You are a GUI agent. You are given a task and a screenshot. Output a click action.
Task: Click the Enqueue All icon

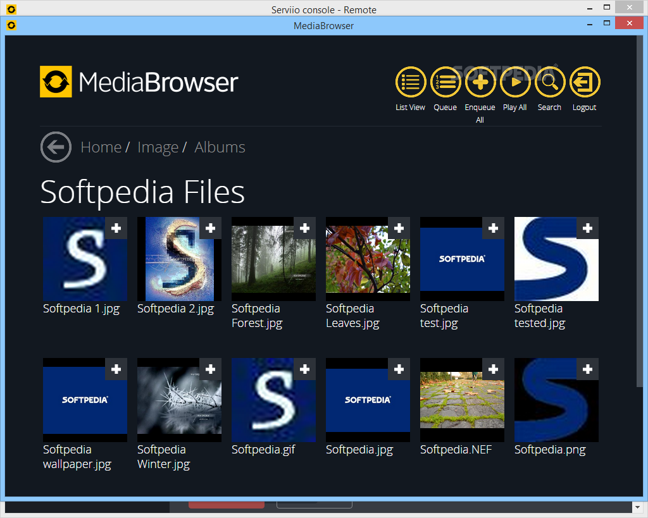[480, 82]
